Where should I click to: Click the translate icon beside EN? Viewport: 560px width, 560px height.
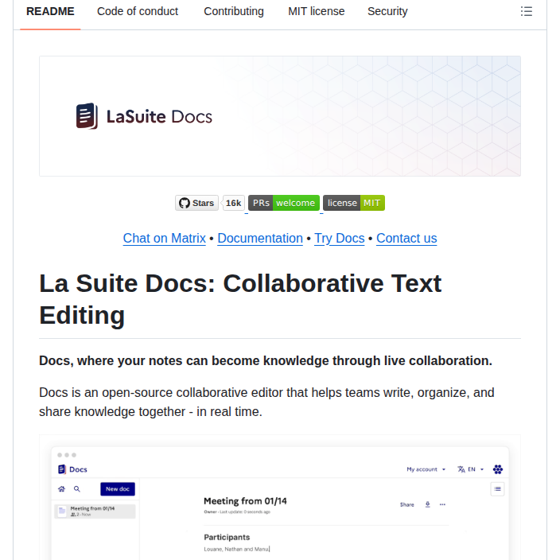click(x=461, y=469)
